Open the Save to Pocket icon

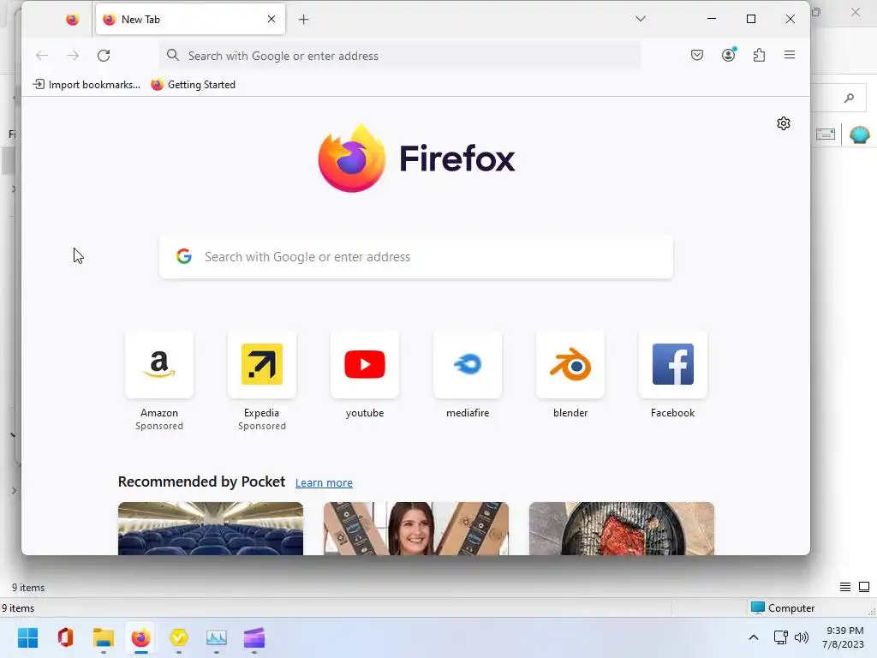click(697, 55)
